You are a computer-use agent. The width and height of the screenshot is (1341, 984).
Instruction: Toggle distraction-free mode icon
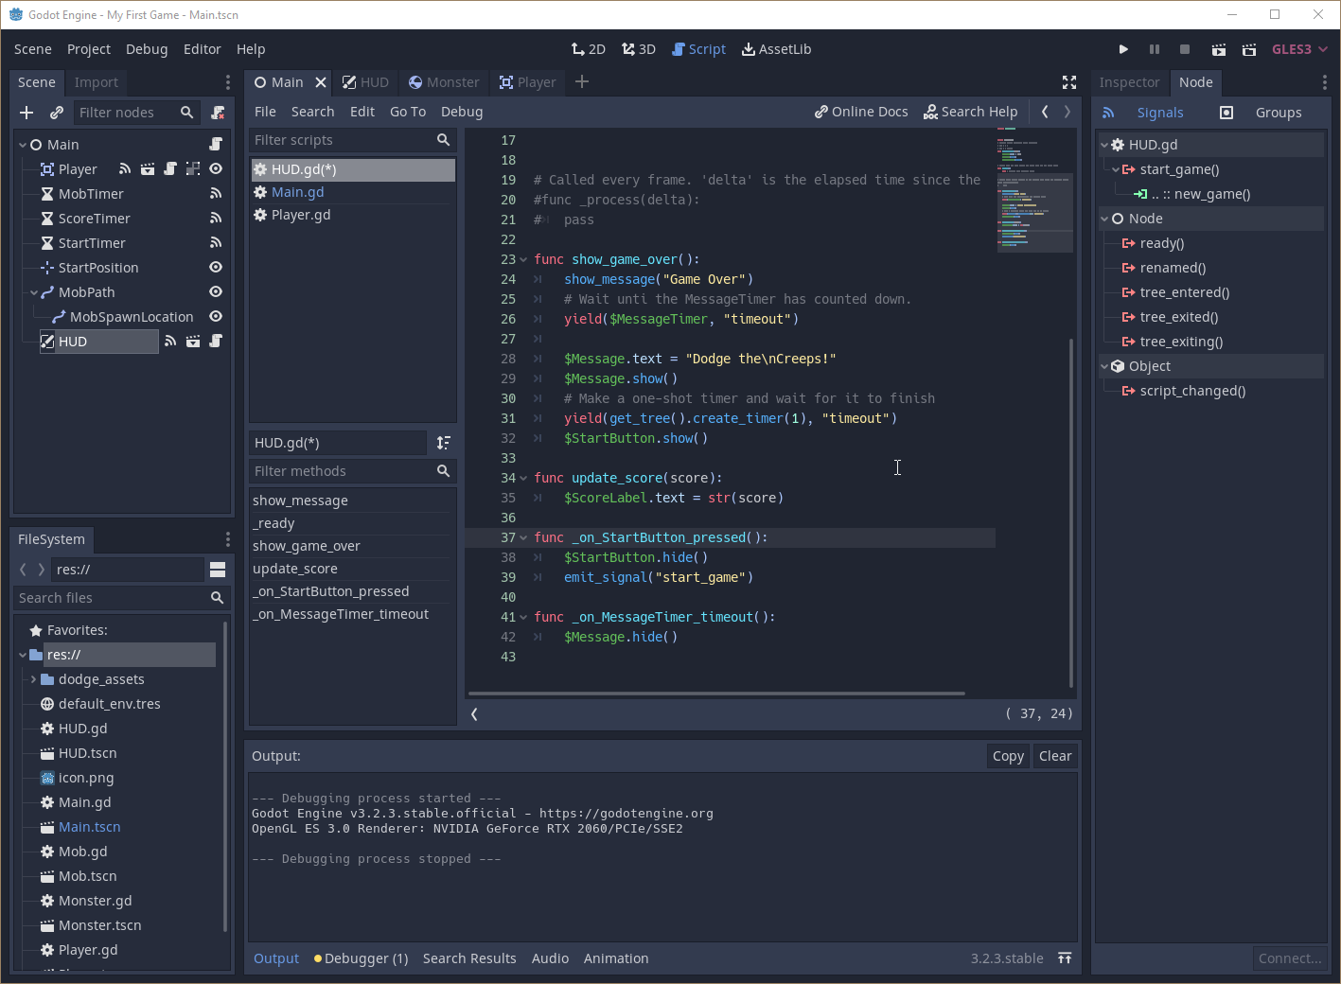[x=1069, y=82]
